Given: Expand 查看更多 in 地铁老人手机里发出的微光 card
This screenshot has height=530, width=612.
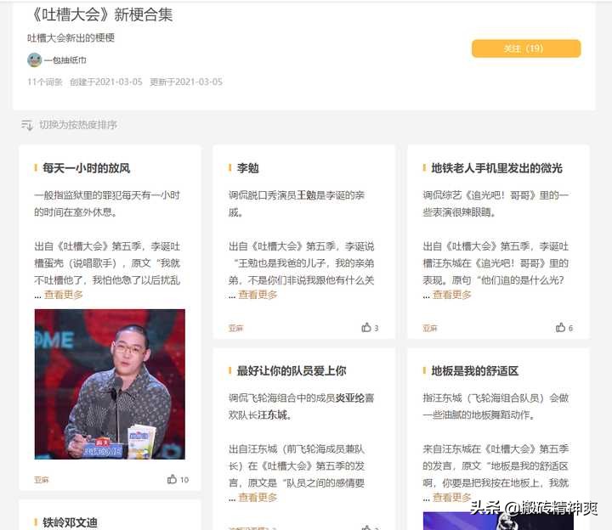Looking at the screenshot, I should point(452,295).
